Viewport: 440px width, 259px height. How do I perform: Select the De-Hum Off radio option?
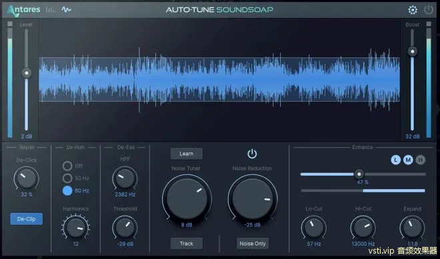pyautogui.click(x=67, y=166)
